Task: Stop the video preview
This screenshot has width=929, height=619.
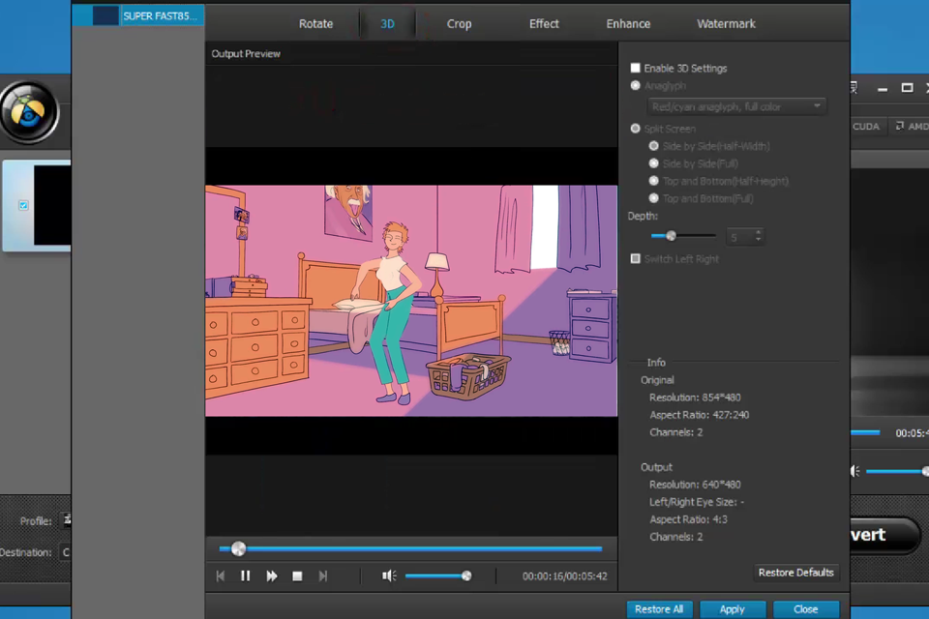Action: [297, 575]
